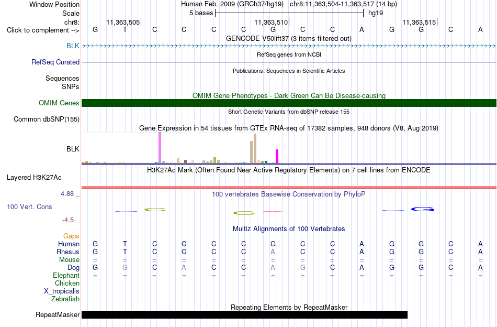
Task: Click the 'GENCODE V50lift37 (3 items filtered out)' title
Action: (x=289, y=38)
